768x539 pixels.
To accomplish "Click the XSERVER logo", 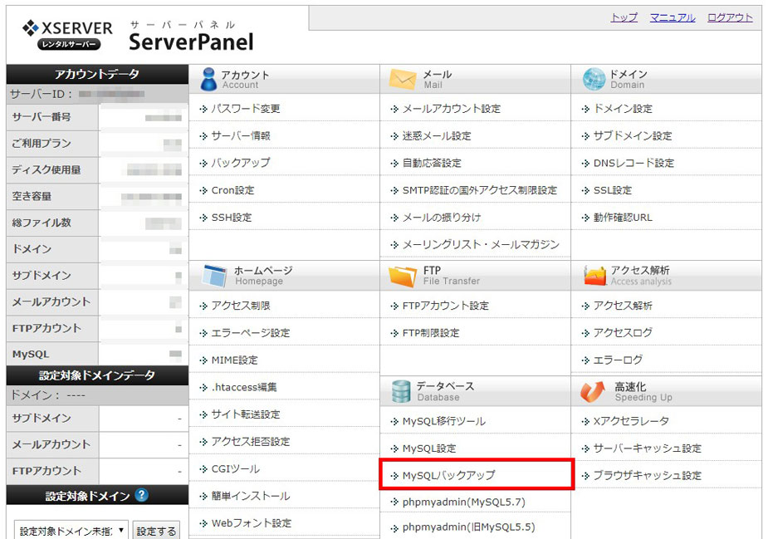I will (67, 34).
